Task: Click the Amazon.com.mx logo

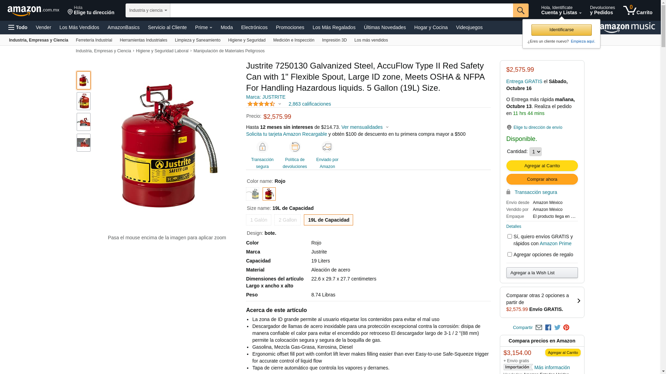Action: pyautogui.click(x=33, y=11)
